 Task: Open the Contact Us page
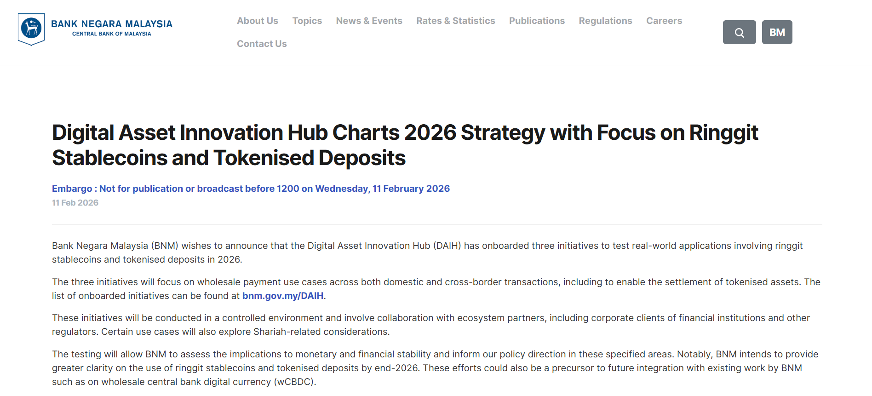click(x=262, y=44)
